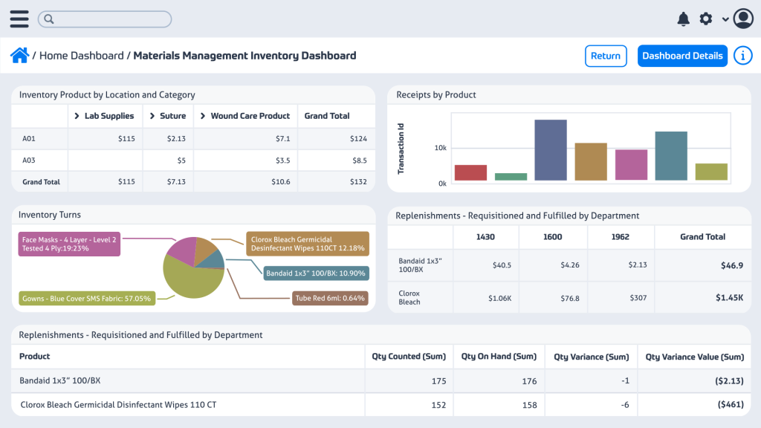The image size is (761, 428).
Task: Click A01 grand total $124
Action: (x=358, y=139)
